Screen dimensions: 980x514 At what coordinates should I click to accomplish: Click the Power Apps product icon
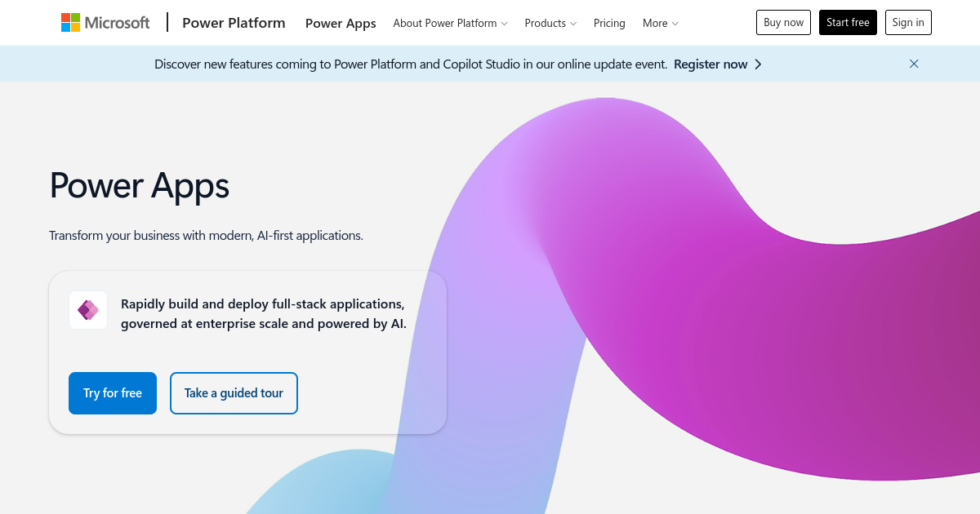pos(88,310)
